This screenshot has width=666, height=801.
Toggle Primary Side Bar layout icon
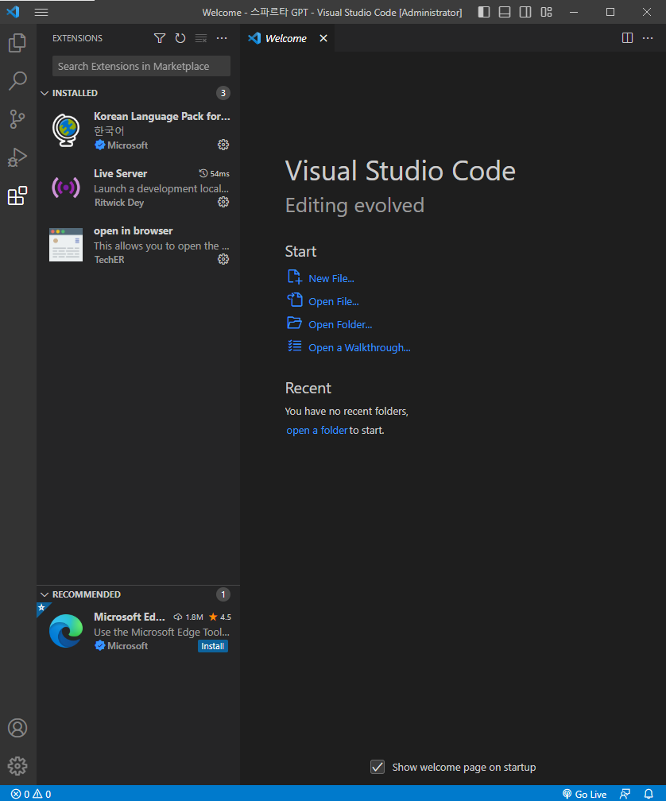pos(484,12)
